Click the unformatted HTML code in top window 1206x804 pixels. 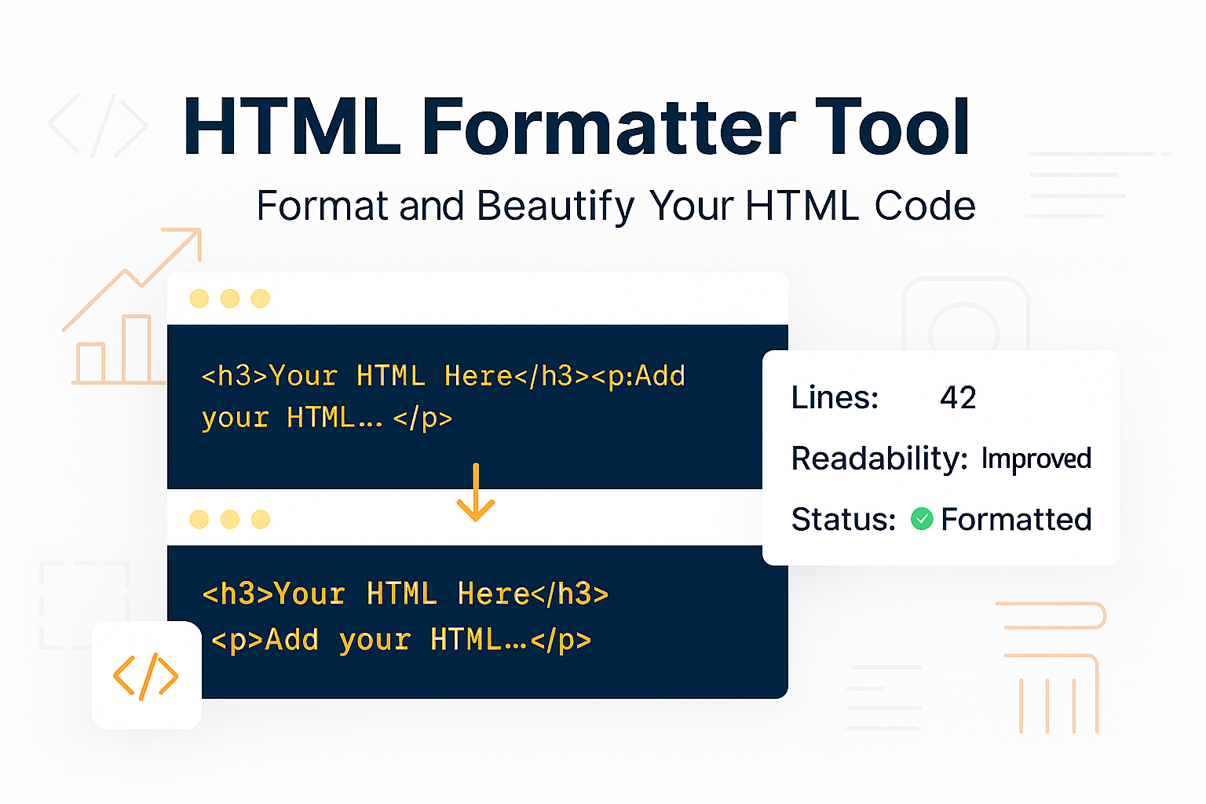(443, 397)
